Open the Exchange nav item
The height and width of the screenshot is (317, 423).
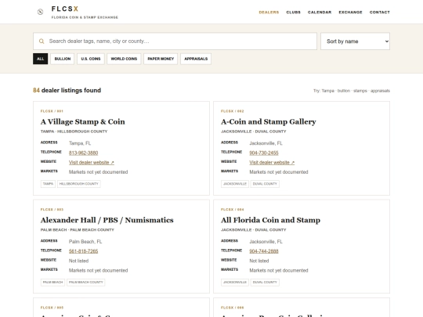[350, 12]
